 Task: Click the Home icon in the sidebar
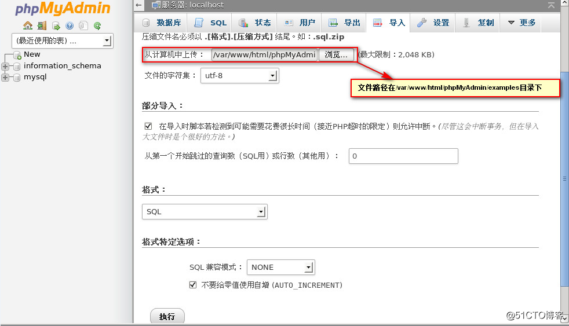28,25
